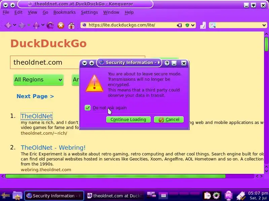Screen dimensions: 269x201
Task: Expand the toolbar search box dropdown
Action: point(264,25)
